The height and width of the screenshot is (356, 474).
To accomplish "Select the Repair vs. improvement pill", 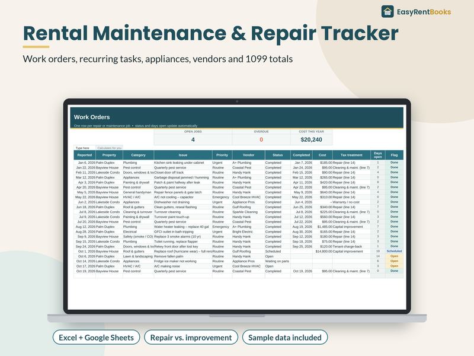I will tap(191, 337).
